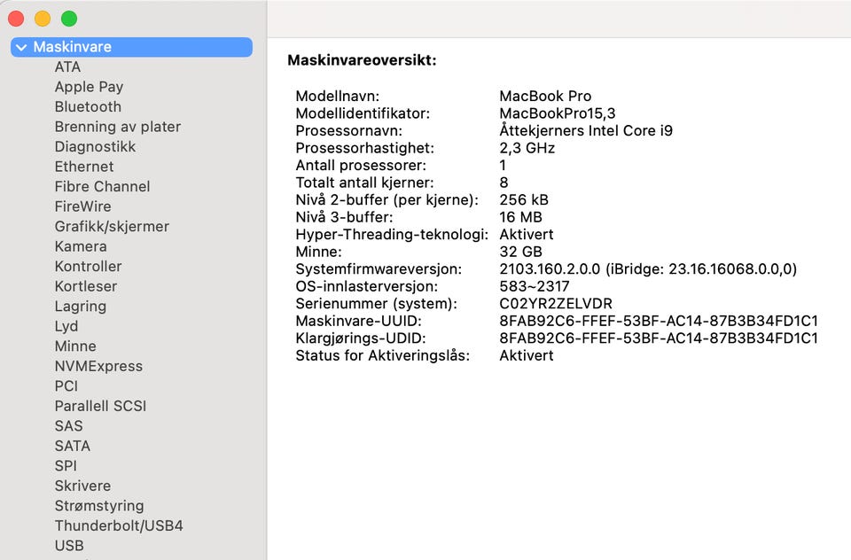Select the Maskinvare sidebar category
The image size is (851, 560).
coord(131,47)
